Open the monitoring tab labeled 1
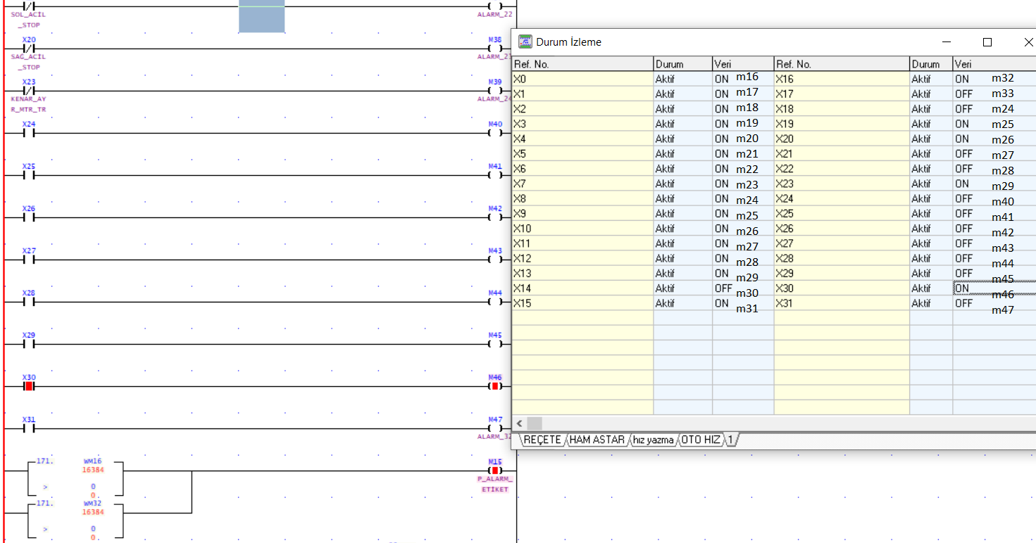 click(731, 440)
